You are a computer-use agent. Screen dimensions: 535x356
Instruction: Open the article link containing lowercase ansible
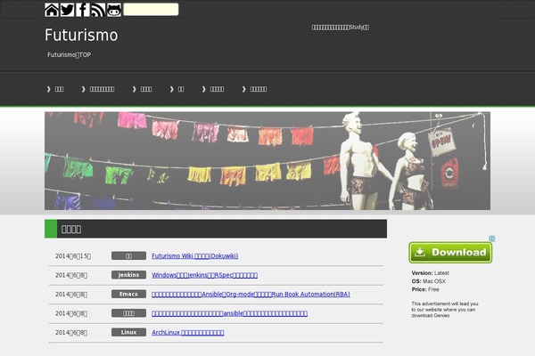[230, 313]
